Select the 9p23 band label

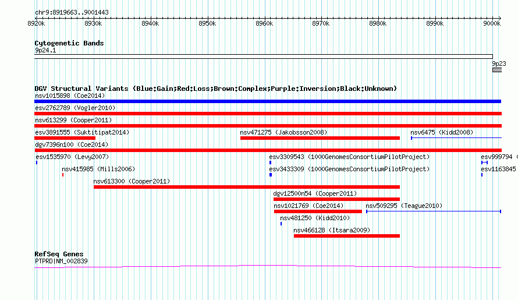point(499,63)
